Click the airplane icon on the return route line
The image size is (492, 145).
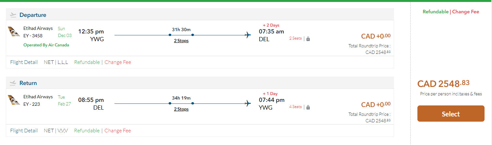pyautogui.click(x=248, y=103)
